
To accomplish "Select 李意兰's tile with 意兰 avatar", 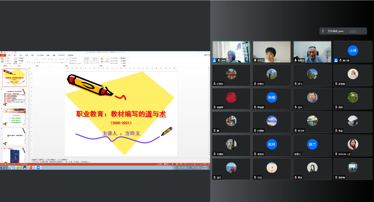I will click(x=312, y=146).
